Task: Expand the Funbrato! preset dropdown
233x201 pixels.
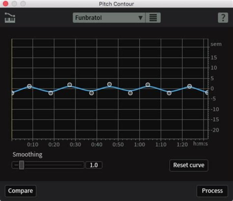Action: point(109,18)
